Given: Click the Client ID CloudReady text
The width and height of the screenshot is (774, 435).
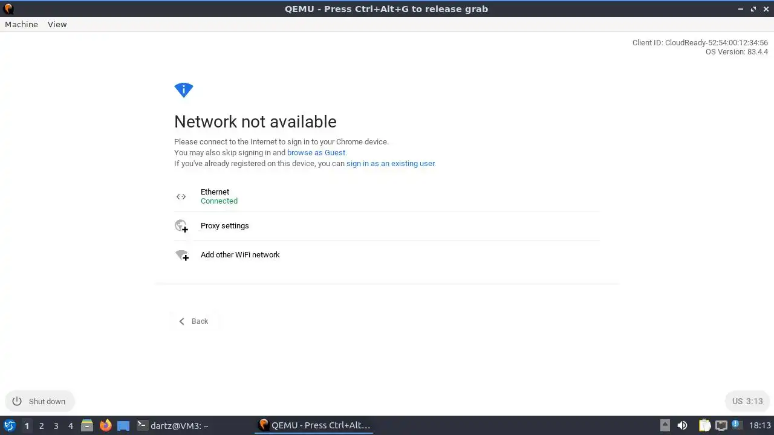Looking at the screenshot, I should [700, 43].
